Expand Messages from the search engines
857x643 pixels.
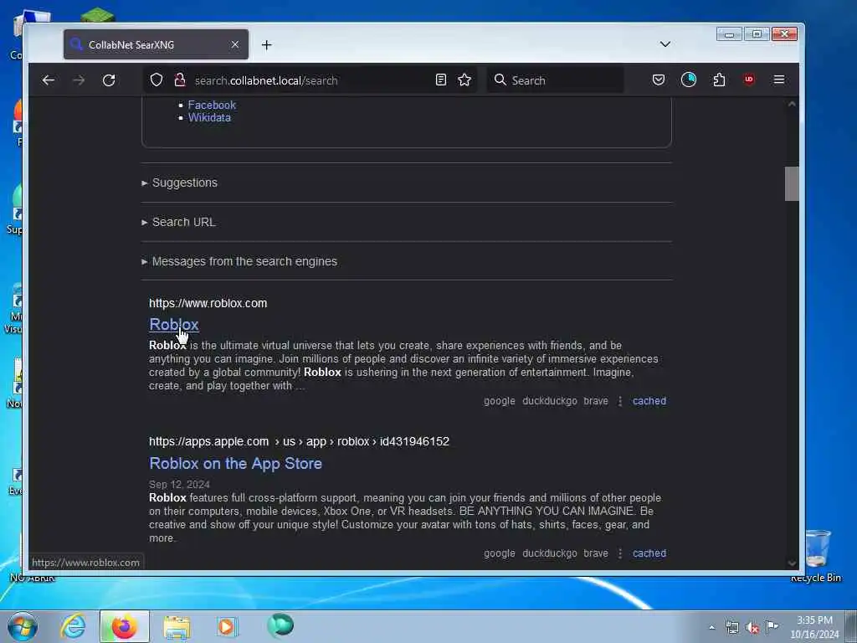coord(239,261)
